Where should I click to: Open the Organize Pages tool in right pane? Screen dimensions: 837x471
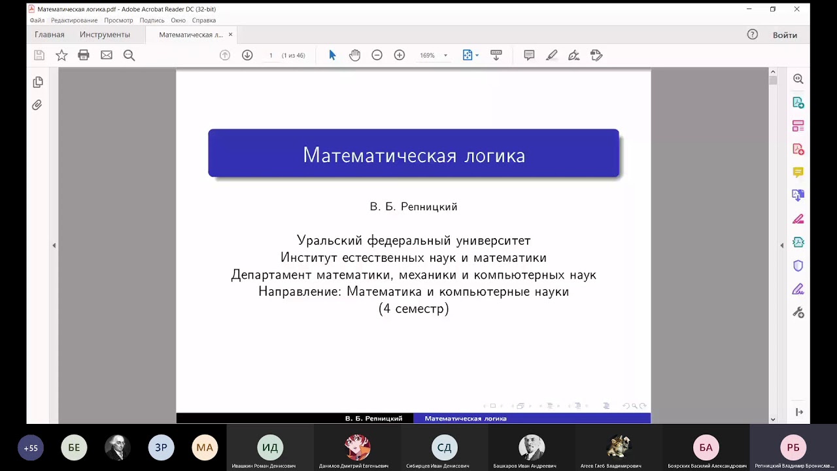point(798,126)
